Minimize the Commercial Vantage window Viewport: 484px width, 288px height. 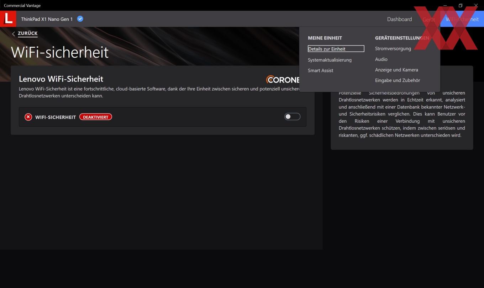click(445, 5)
